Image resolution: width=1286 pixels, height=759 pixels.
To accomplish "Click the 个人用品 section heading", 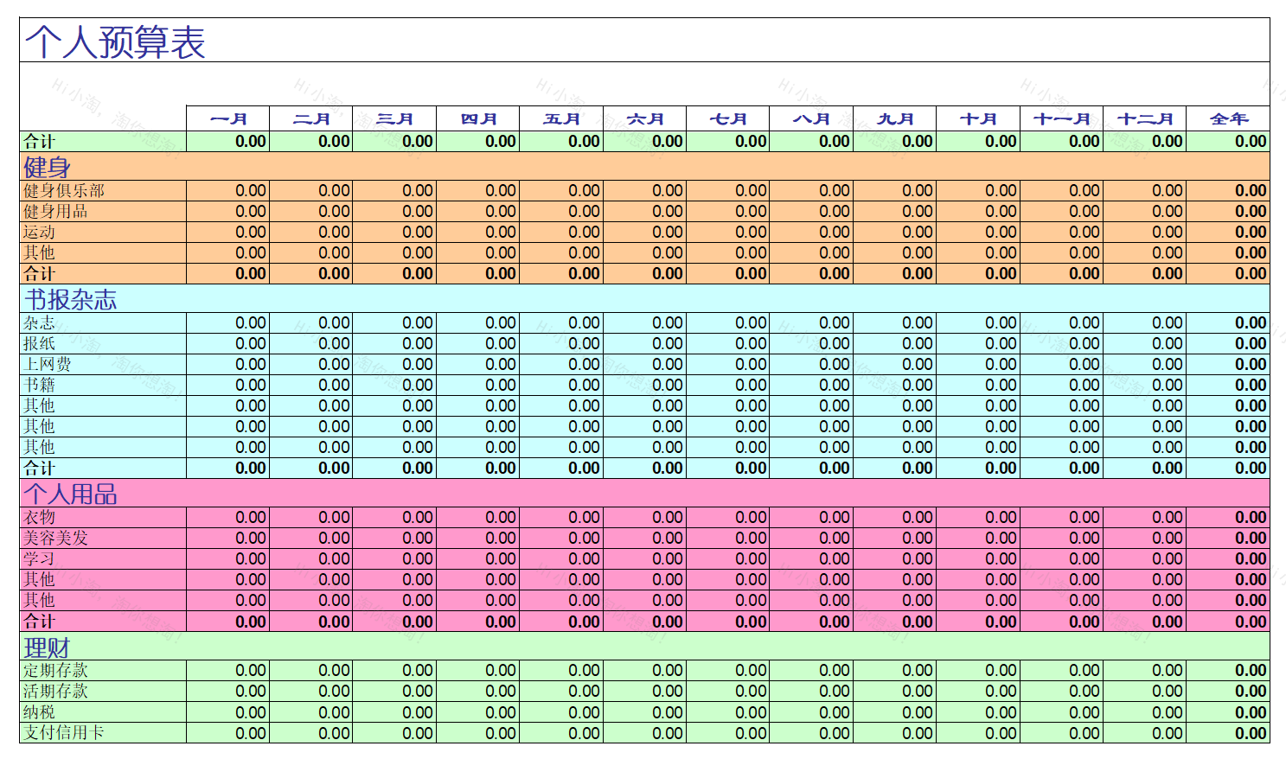I will click(x=70, y=494).
